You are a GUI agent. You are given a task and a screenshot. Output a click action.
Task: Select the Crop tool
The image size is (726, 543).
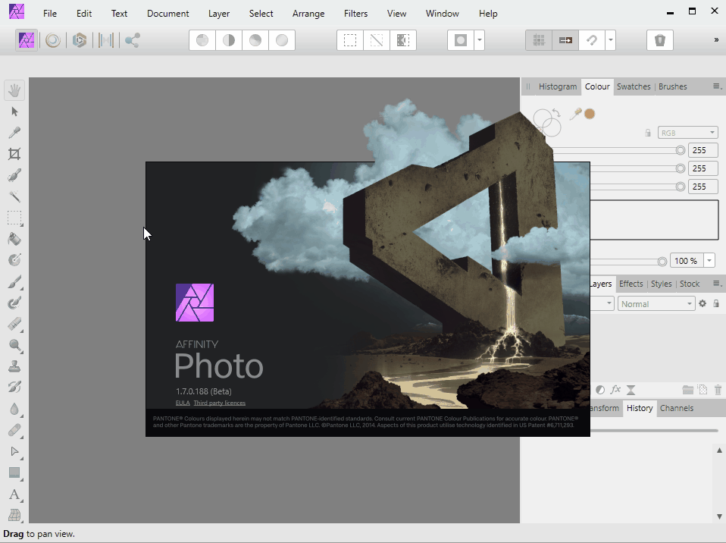[x=14, y=154]
